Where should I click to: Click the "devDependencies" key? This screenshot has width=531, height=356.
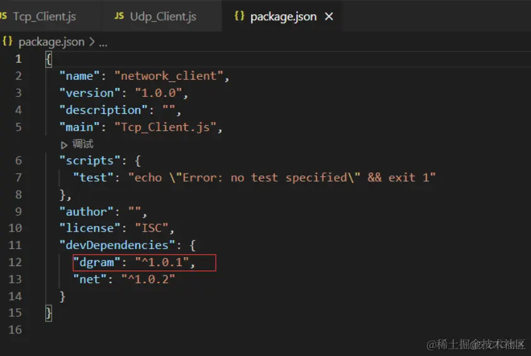click(117, 245)
